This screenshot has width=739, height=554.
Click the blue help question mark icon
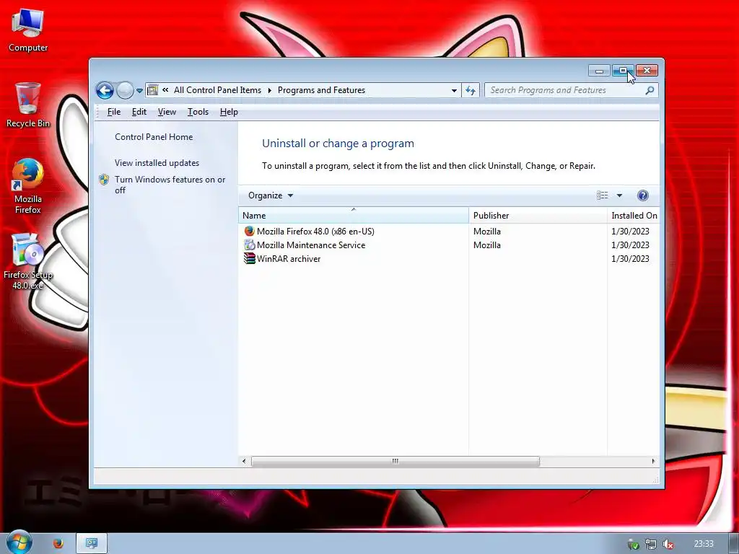[x=642, y=195]
